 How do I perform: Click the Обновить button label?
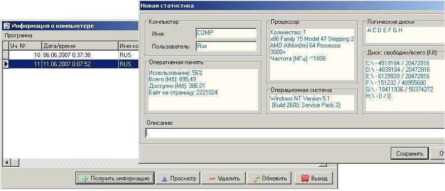274,178
